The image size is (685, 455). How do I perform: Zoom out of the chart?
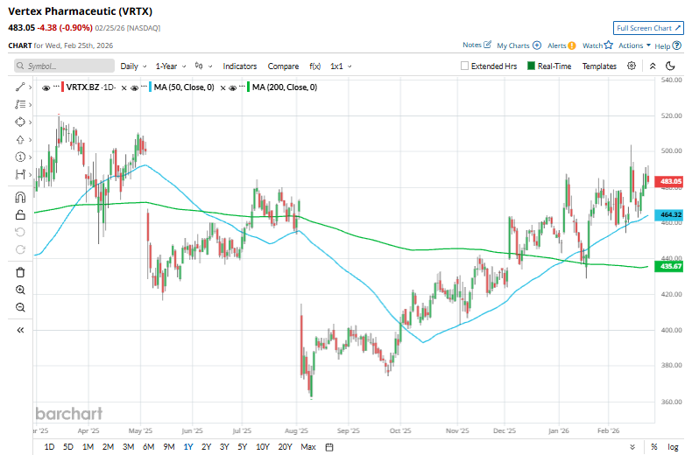[20, 307]
